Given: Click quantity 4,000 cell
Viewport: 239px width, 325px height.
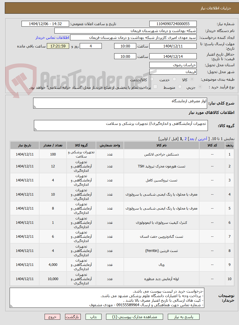Looking at the screenshot, I should (x=53, y=265).
